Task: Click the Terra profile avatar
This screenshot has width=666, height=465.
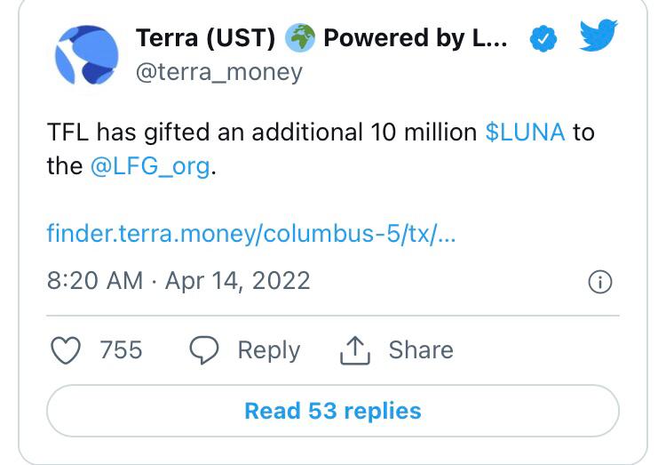Action: (x=86, y=55)
